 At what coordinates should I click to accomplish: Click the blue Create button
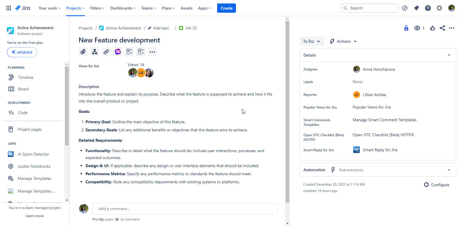(x=226, y=8)
